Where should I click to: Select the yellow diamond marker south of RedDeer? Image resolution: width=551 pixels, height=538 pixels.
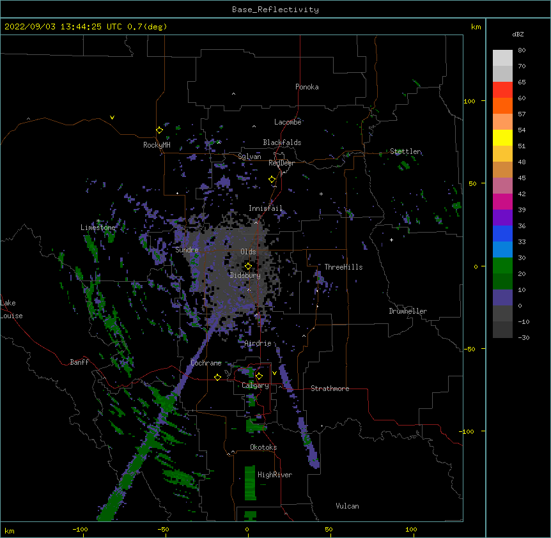(272, 180)
